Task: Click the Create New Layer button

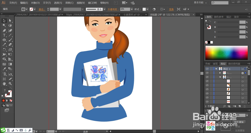Action: 239,106
